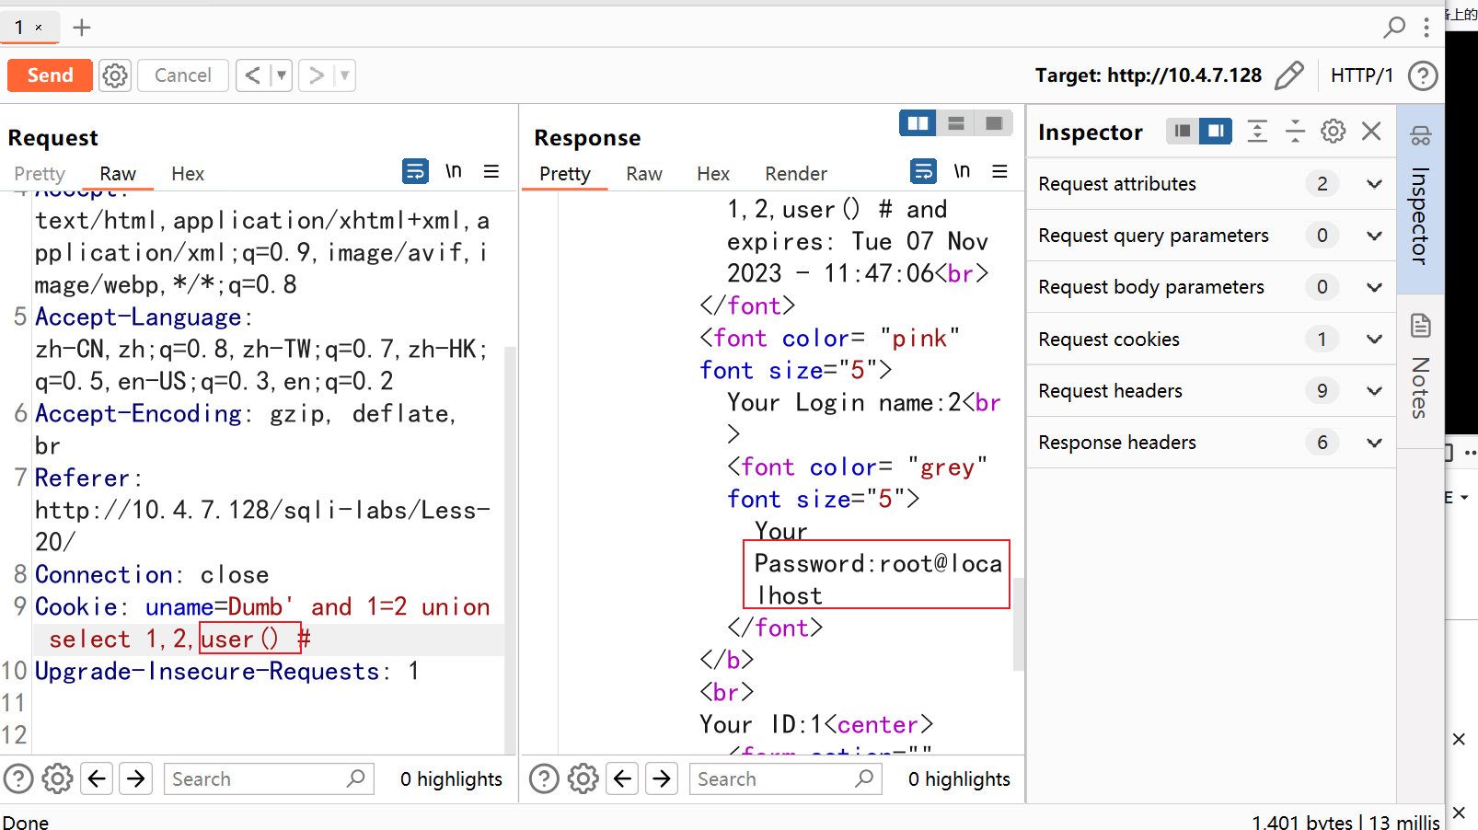This screenshot has width=1478, height=830.
Task: Open help icon next to HTTP/1
Action: (x=1423, y=75)
